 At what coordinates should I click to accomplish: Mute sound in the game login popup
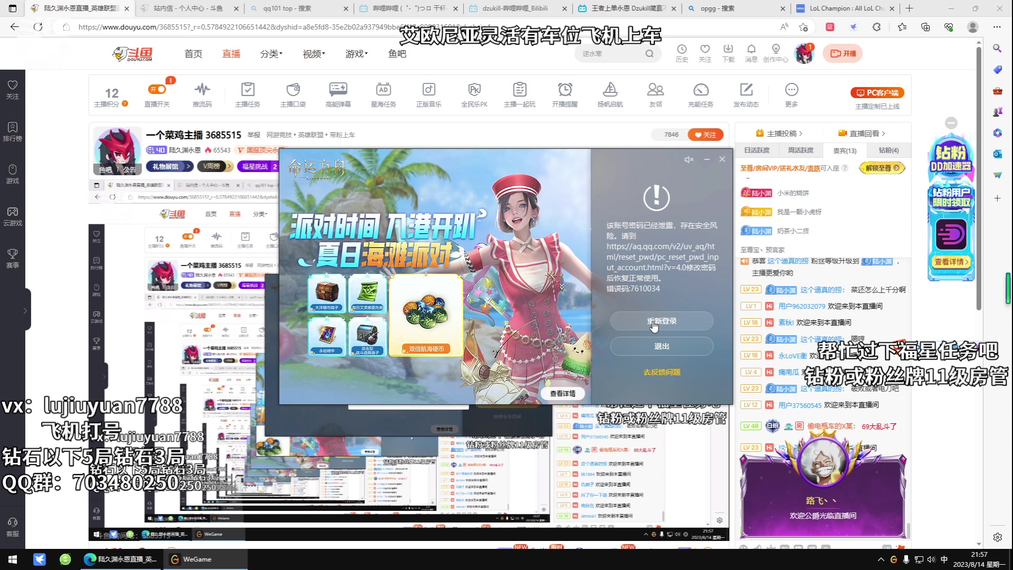pyautogui.click(x=689, y=159)
